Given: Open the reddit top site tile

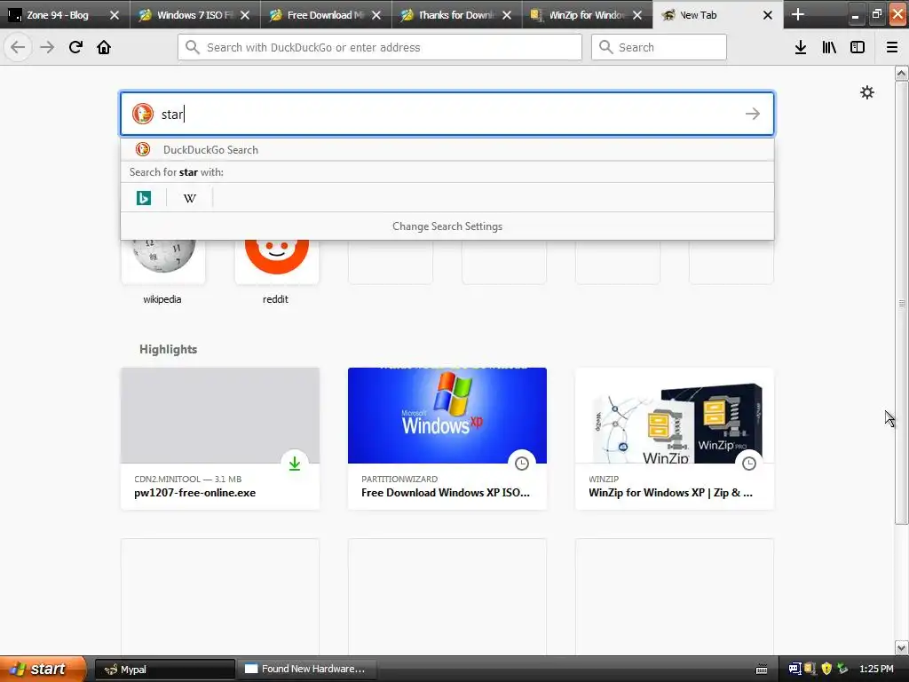Looking at the screenshot, I should tap(277, 262).
